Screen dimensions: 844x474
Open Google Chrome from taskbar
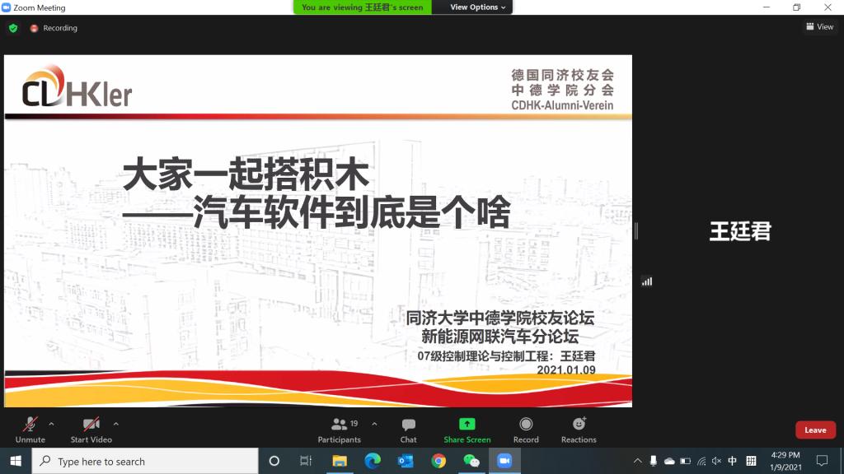pos(438,461)
